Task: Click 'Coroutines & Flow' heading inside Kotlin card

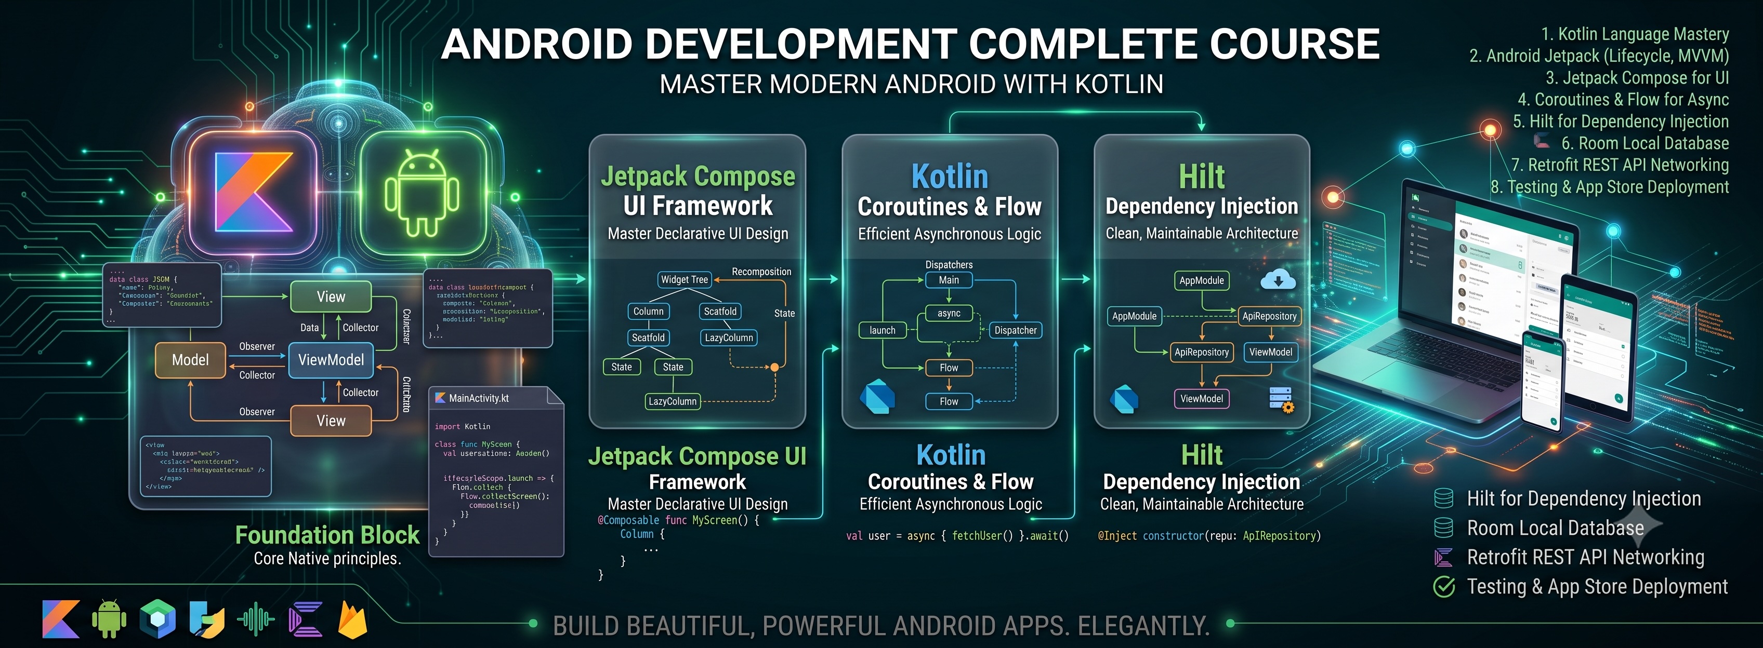Action: point(949,206)
